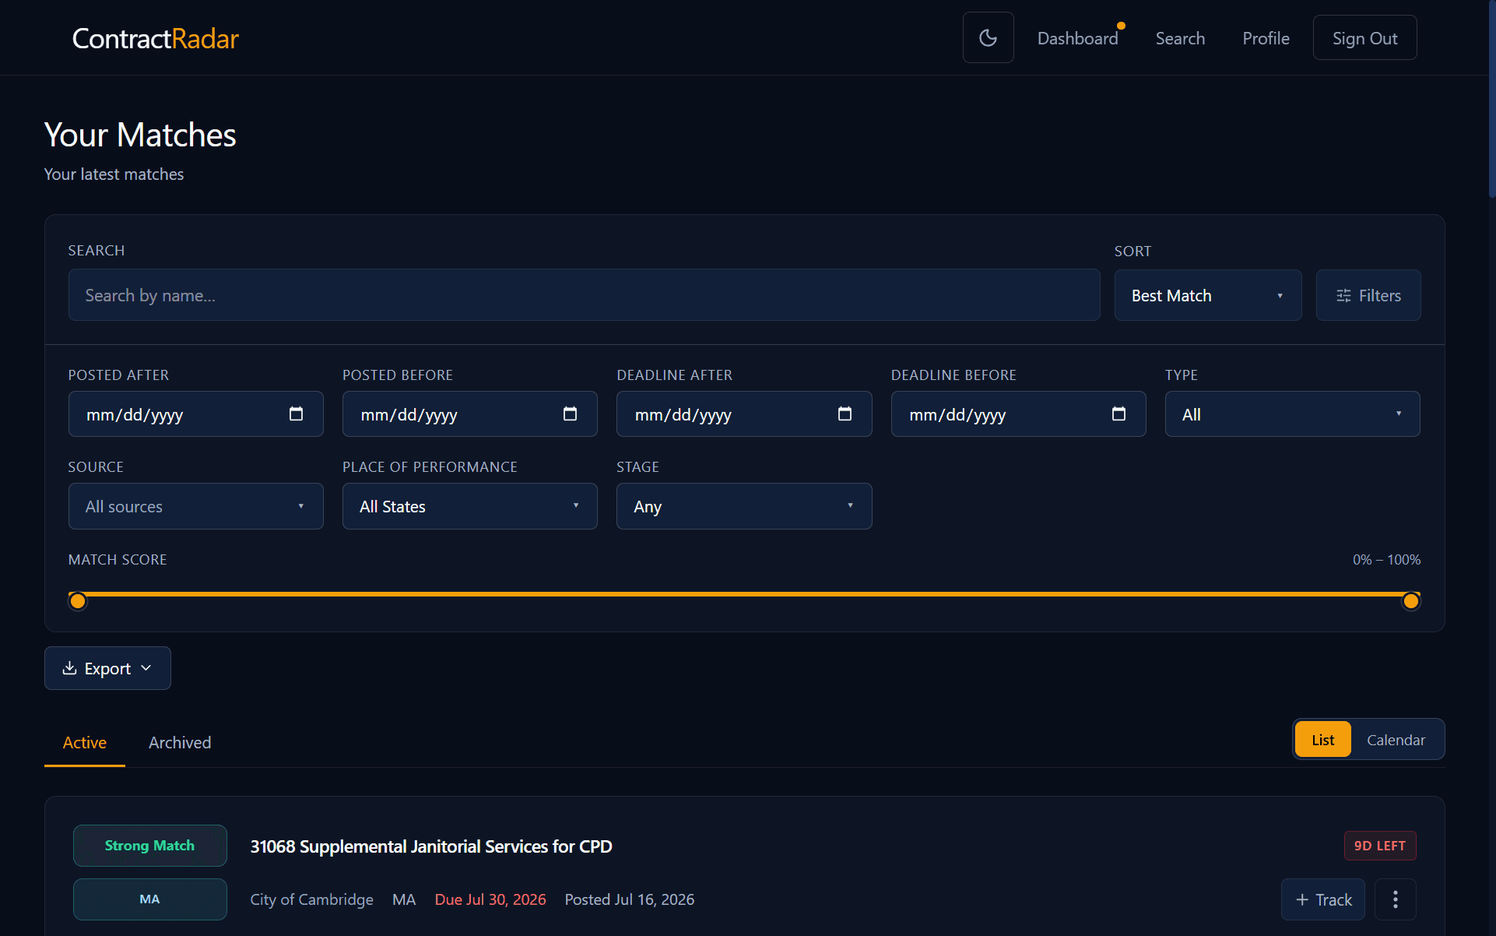Switch to the Active tab
Viewport: 1496px width, 936px height.
pyautogui.click(x=84, y=743)
